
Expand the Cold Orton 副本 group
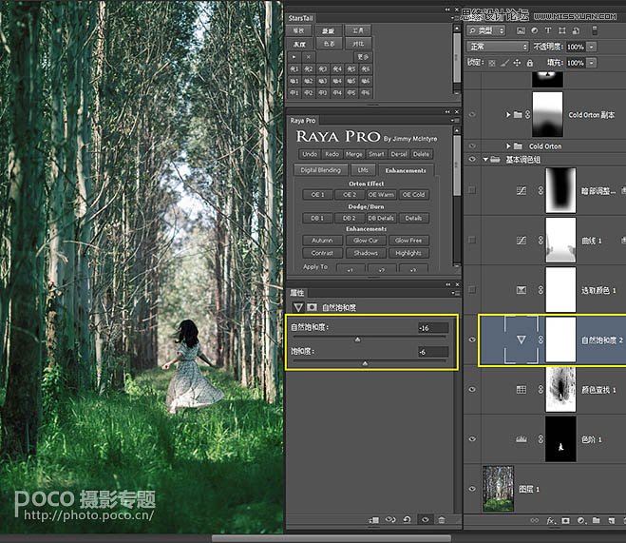508,115
